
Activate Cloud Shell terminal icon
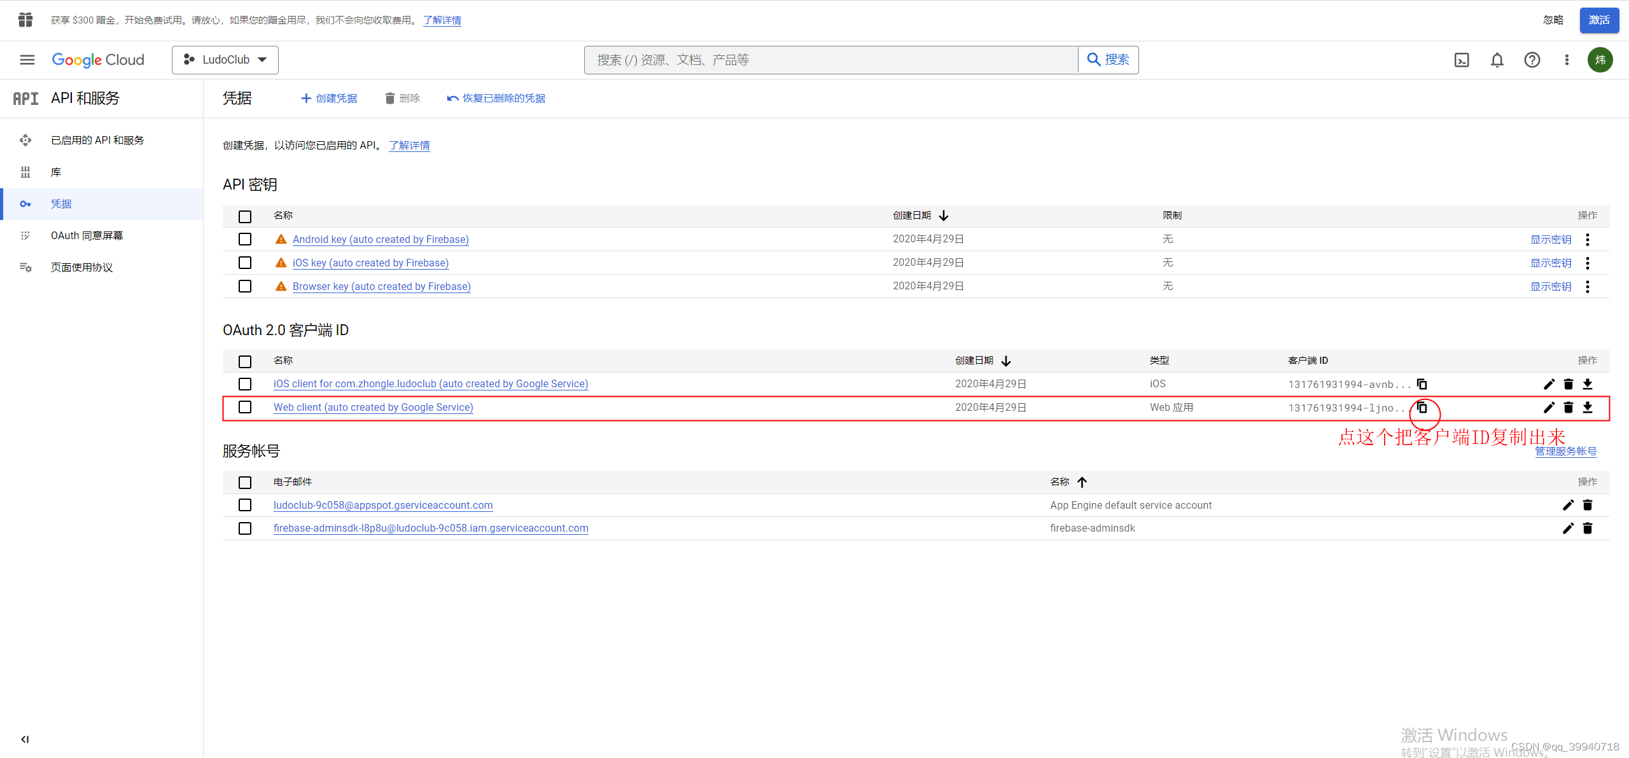point(1462,60)
